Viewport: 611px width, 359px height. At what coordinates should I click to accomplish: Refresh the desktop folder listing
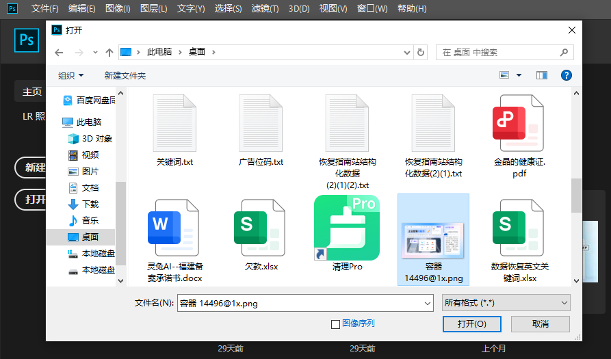tap(421, 52)
